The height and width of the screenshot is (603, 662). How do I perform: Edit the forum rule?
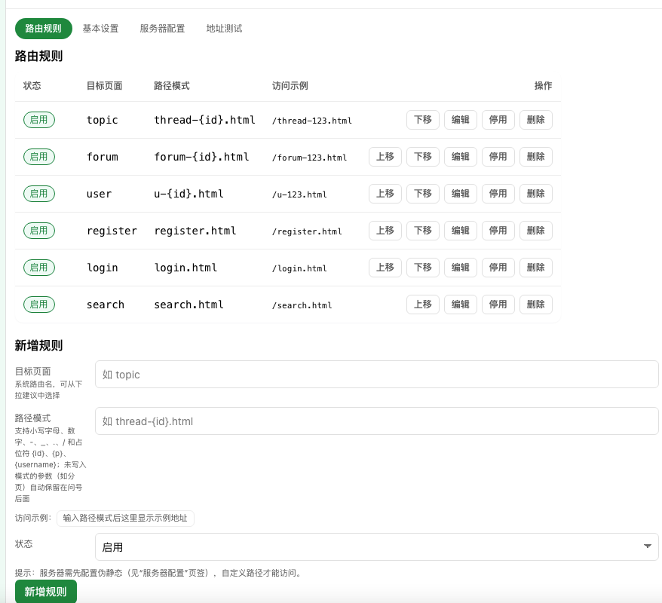point(460,157)
